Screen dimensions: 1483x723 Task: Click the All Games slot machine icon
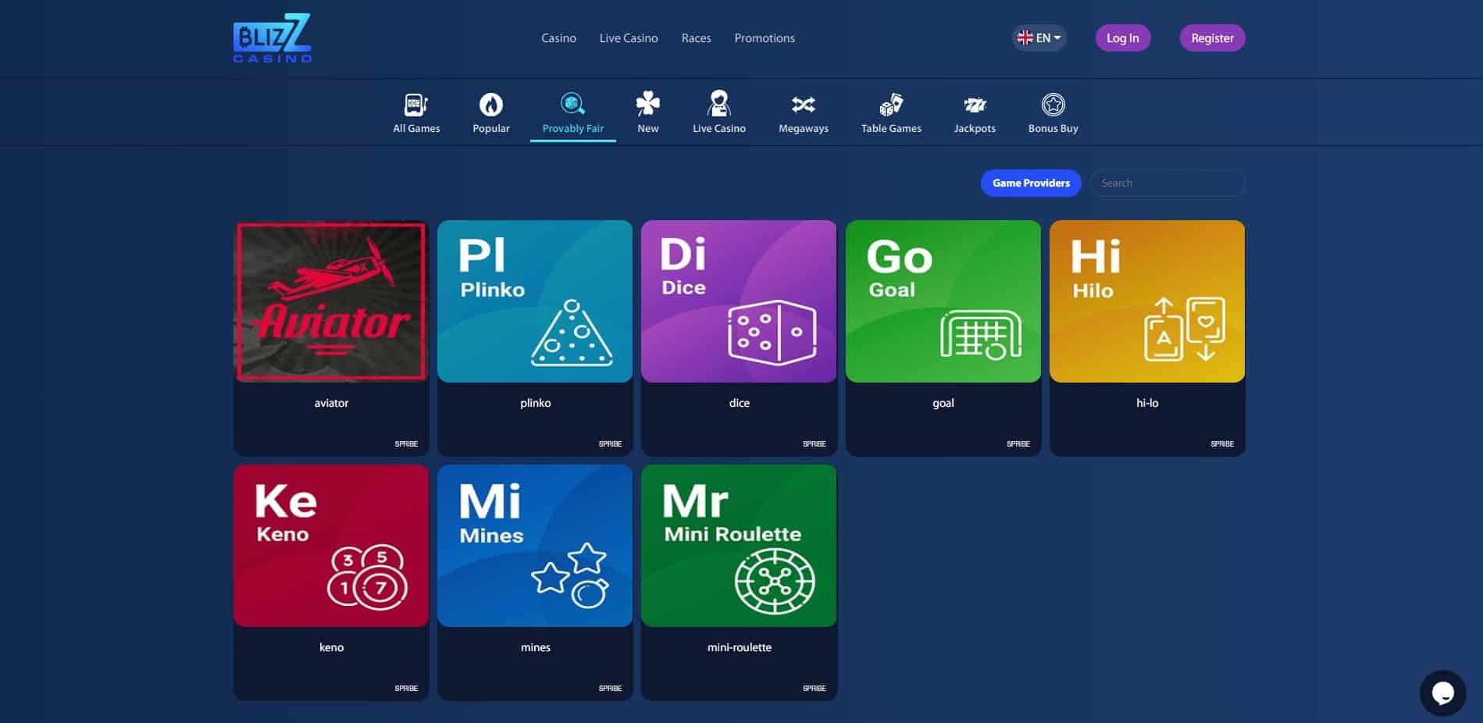coord(415,105)
